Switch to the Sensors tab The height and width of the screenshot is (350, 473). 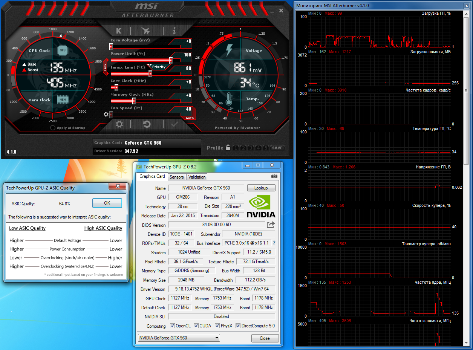point(176,177)
